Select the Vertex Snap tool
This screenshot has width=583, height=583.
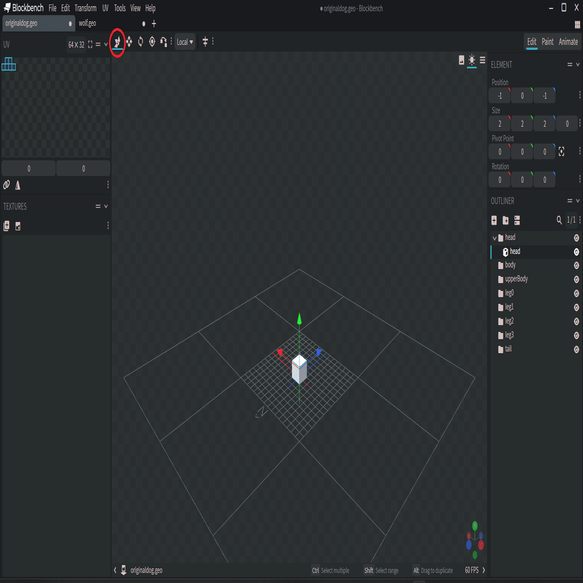(163, 41)
